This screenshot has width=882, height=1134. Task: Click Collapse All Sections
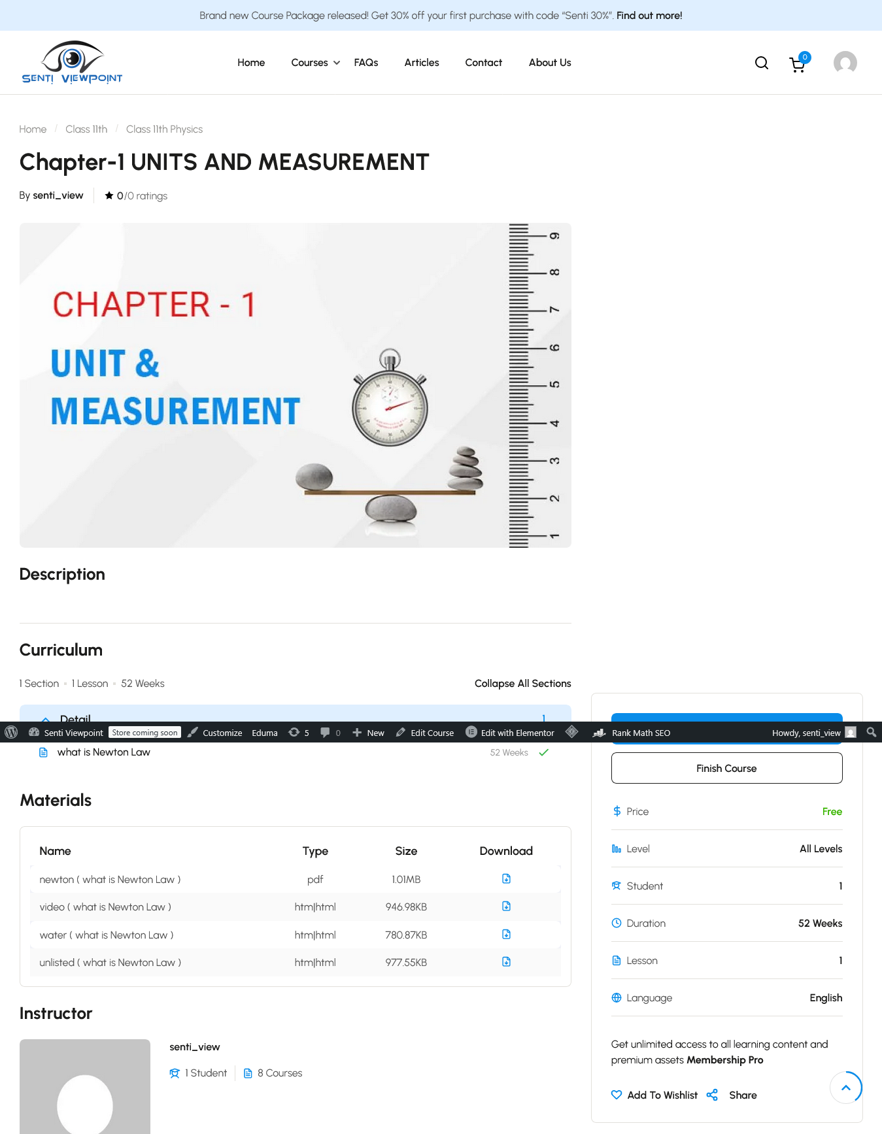[523, 684]
